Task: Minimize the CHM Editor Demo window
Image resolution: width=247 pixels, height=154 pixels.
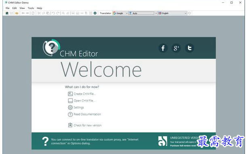Action: [x=223, y=2]
